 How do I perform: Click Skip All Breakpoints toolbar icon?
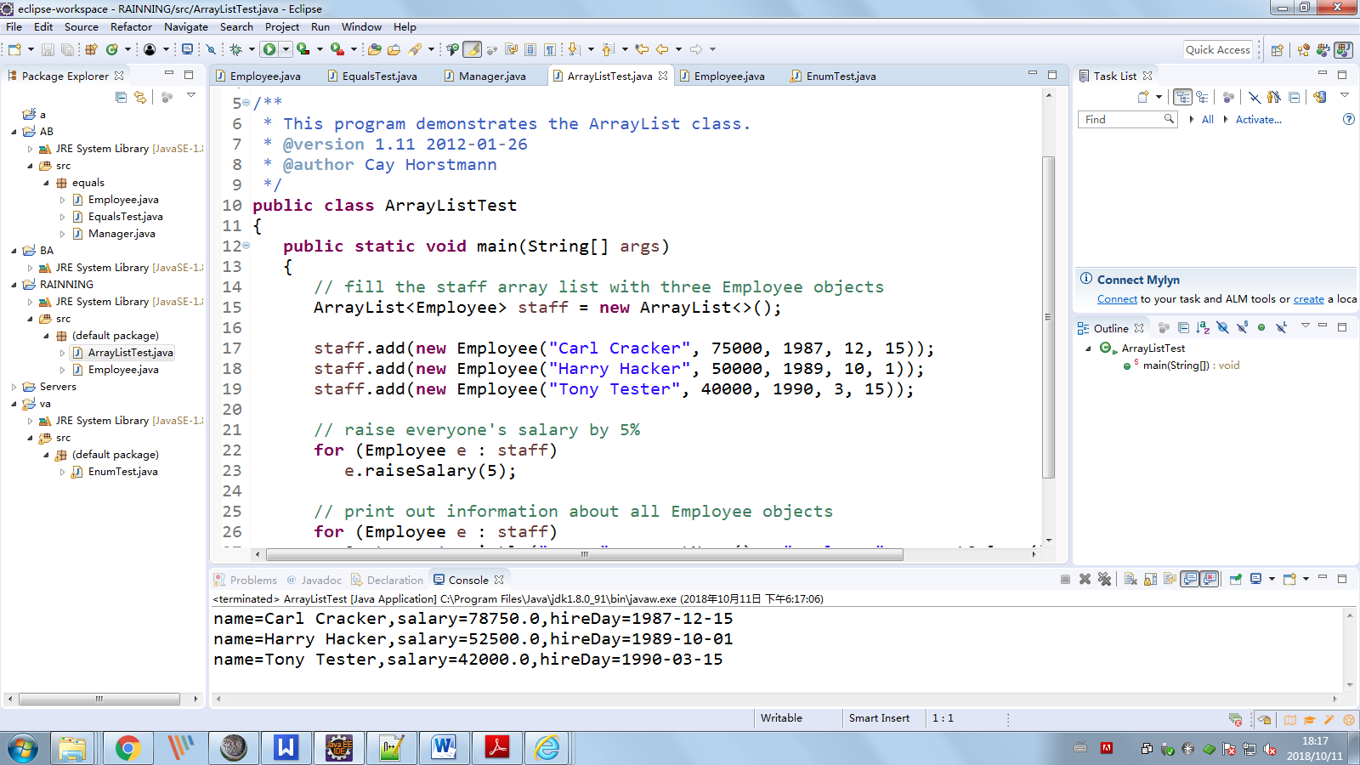click(x=211, y=49)
